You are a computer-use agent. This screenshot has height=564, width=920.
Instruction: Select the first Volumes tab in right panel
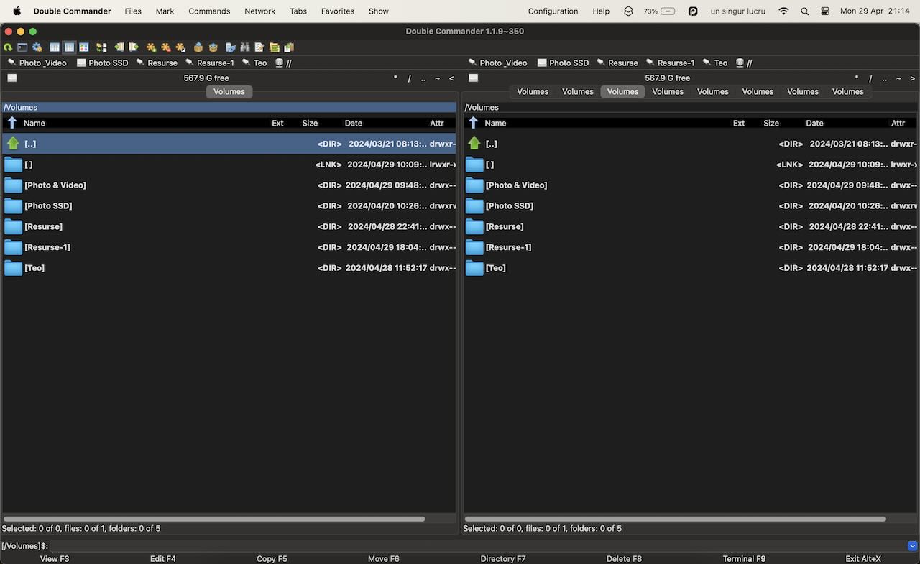click(x=533, y=92)
